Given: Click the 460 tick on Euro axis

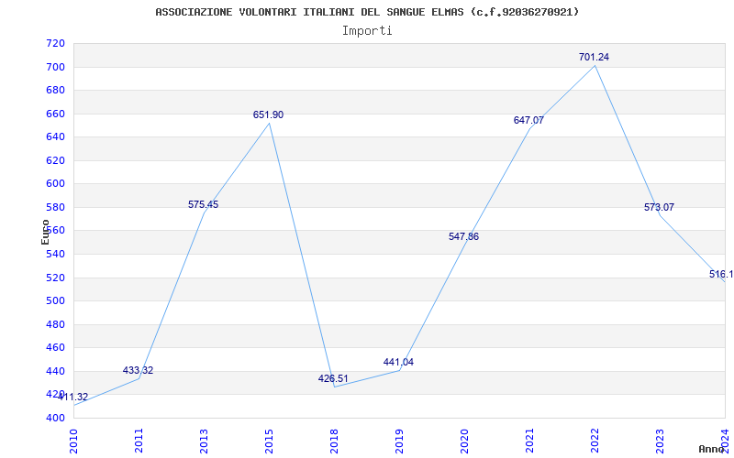Looking at the screenshot, I should click(x=55, y=348).
